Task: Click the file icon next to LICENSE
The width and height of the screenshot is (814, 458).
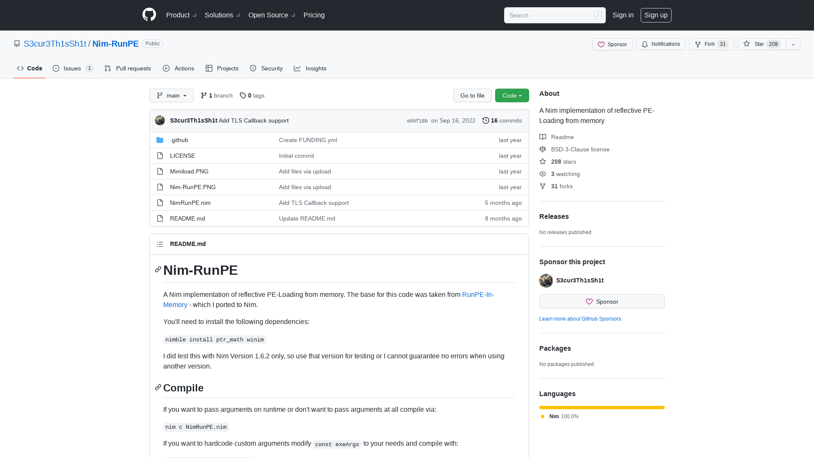Action: (x=160, y=156)
